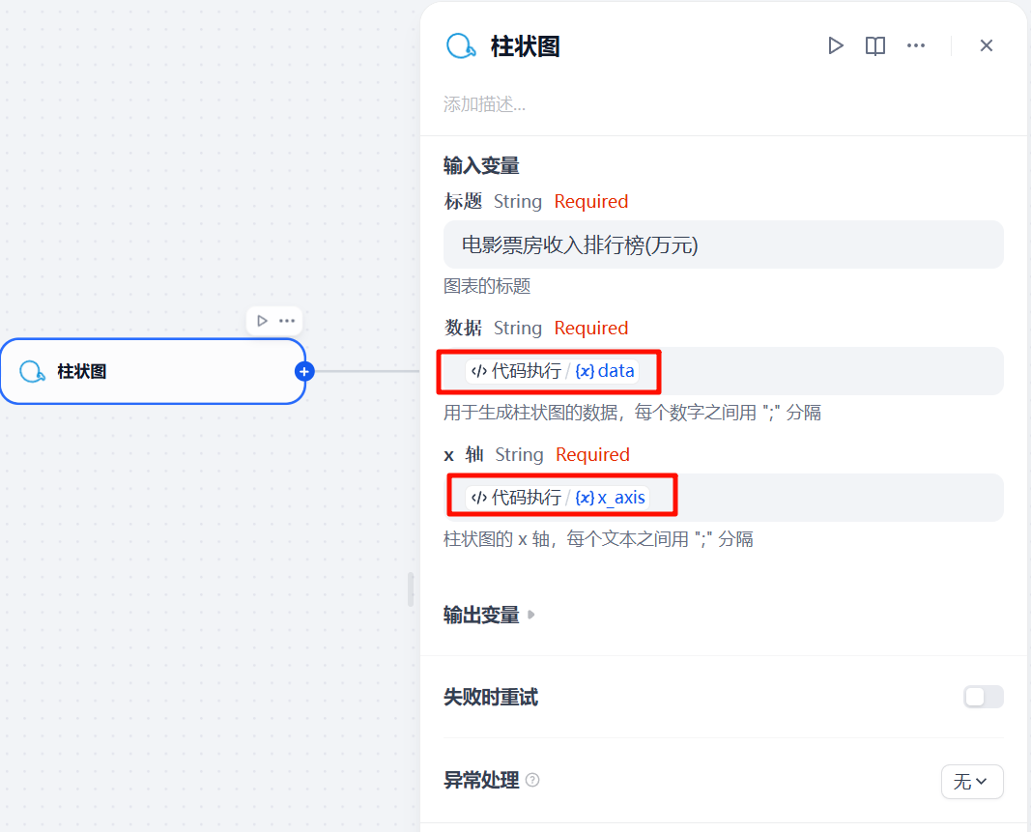
Task: Click the 柱状图 title in panel header
Action: tap(526, 46)
